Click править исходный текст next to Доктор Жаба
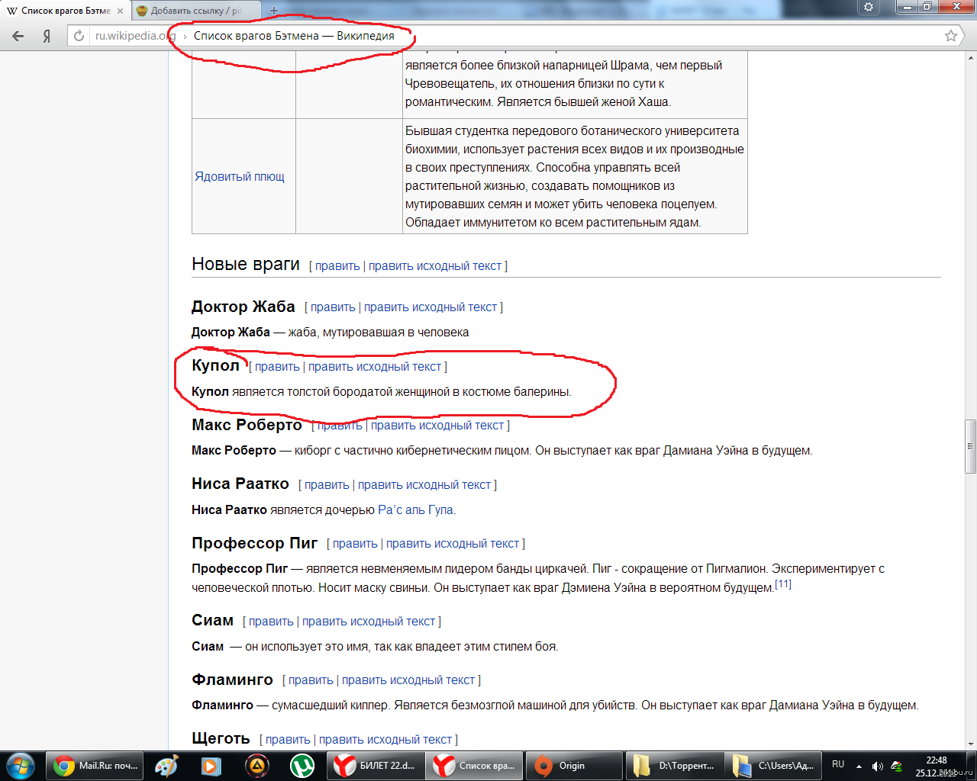 [430, 307]
